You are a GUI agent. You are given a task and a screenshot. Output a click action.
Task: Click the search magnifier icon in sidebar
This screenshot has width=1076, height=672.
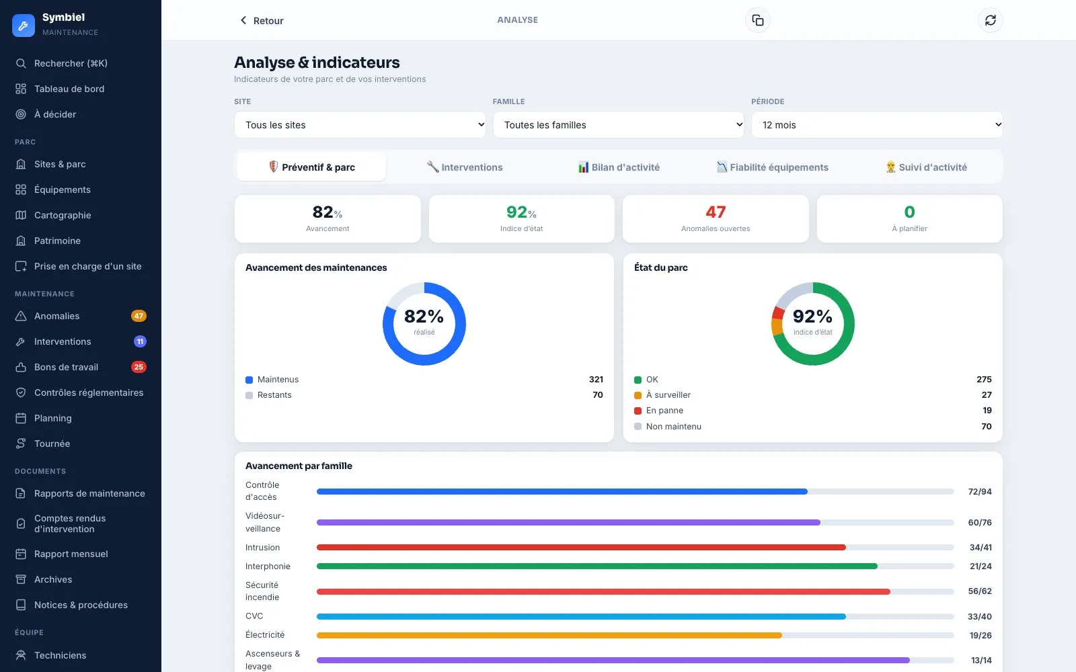[x=21, y=63]
